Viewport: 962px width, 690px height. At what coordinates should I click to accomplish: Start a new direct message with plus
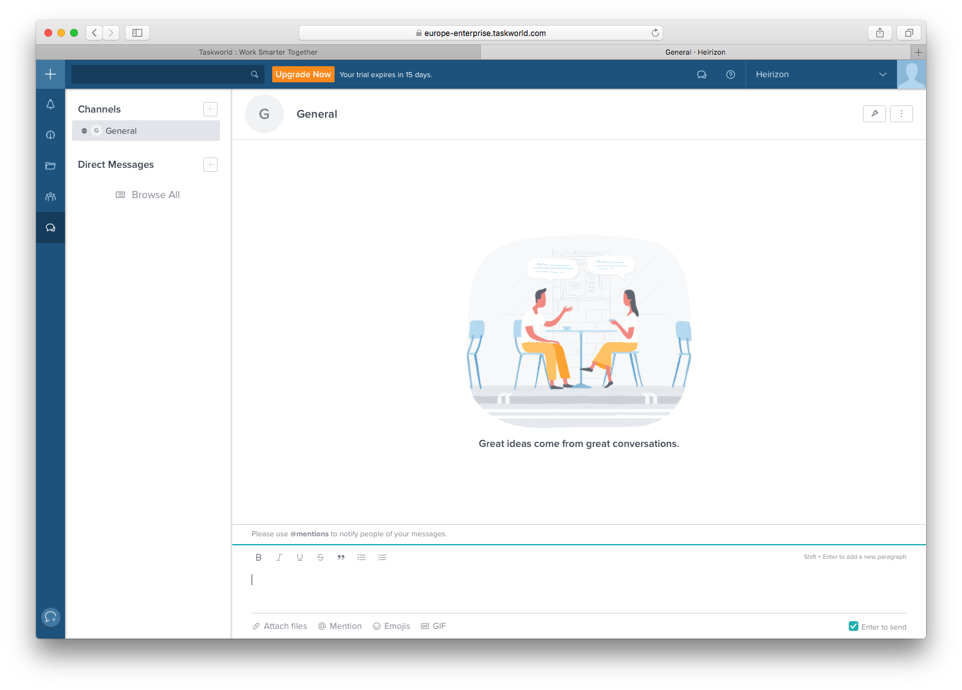(210, 165)
